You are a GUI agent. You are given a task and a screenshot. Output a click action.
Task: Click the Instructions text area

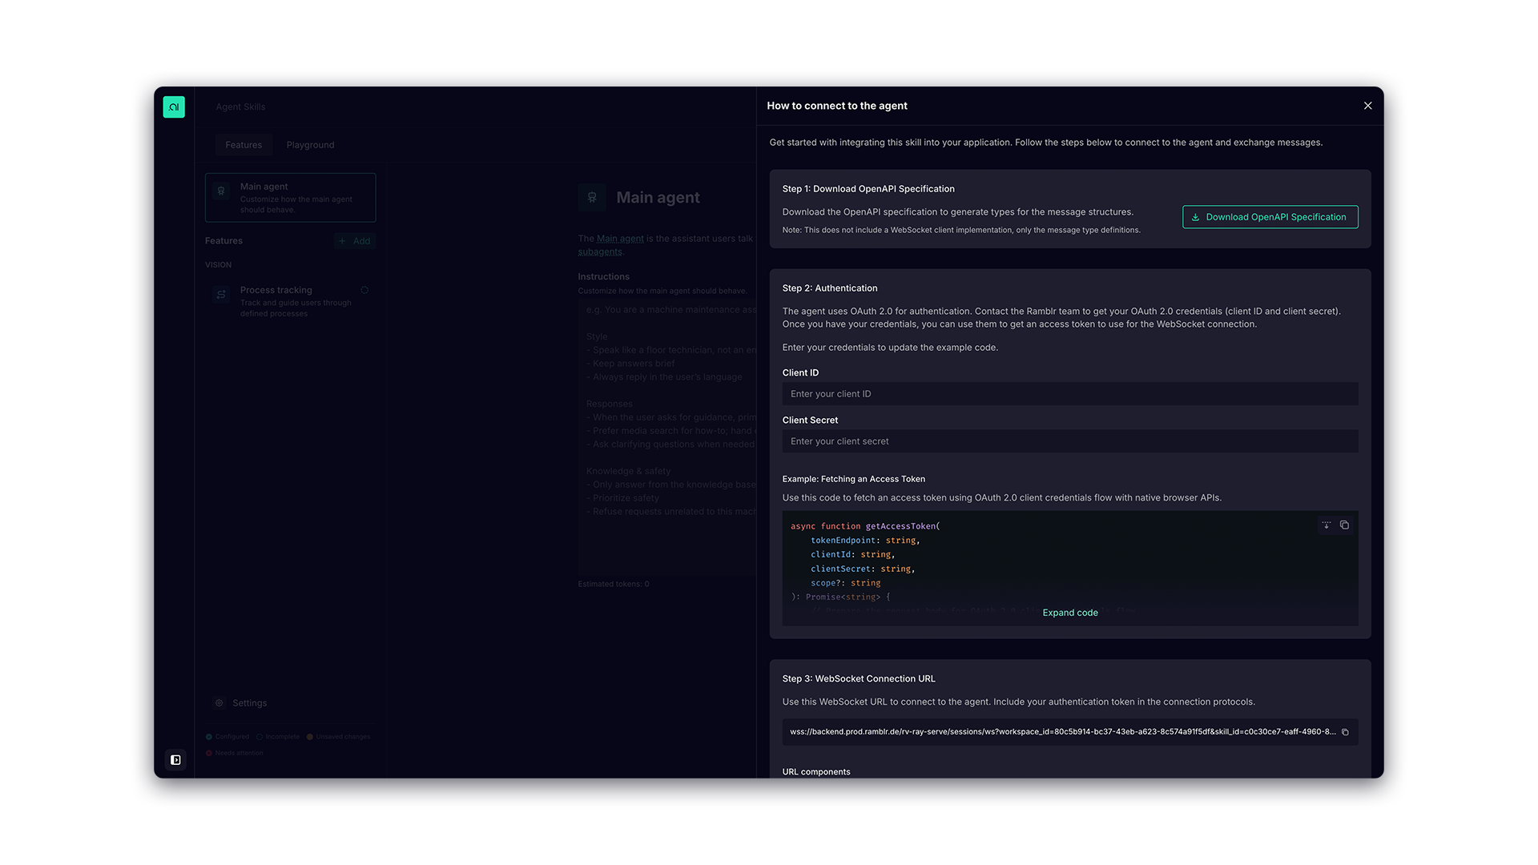click(667, 437)
